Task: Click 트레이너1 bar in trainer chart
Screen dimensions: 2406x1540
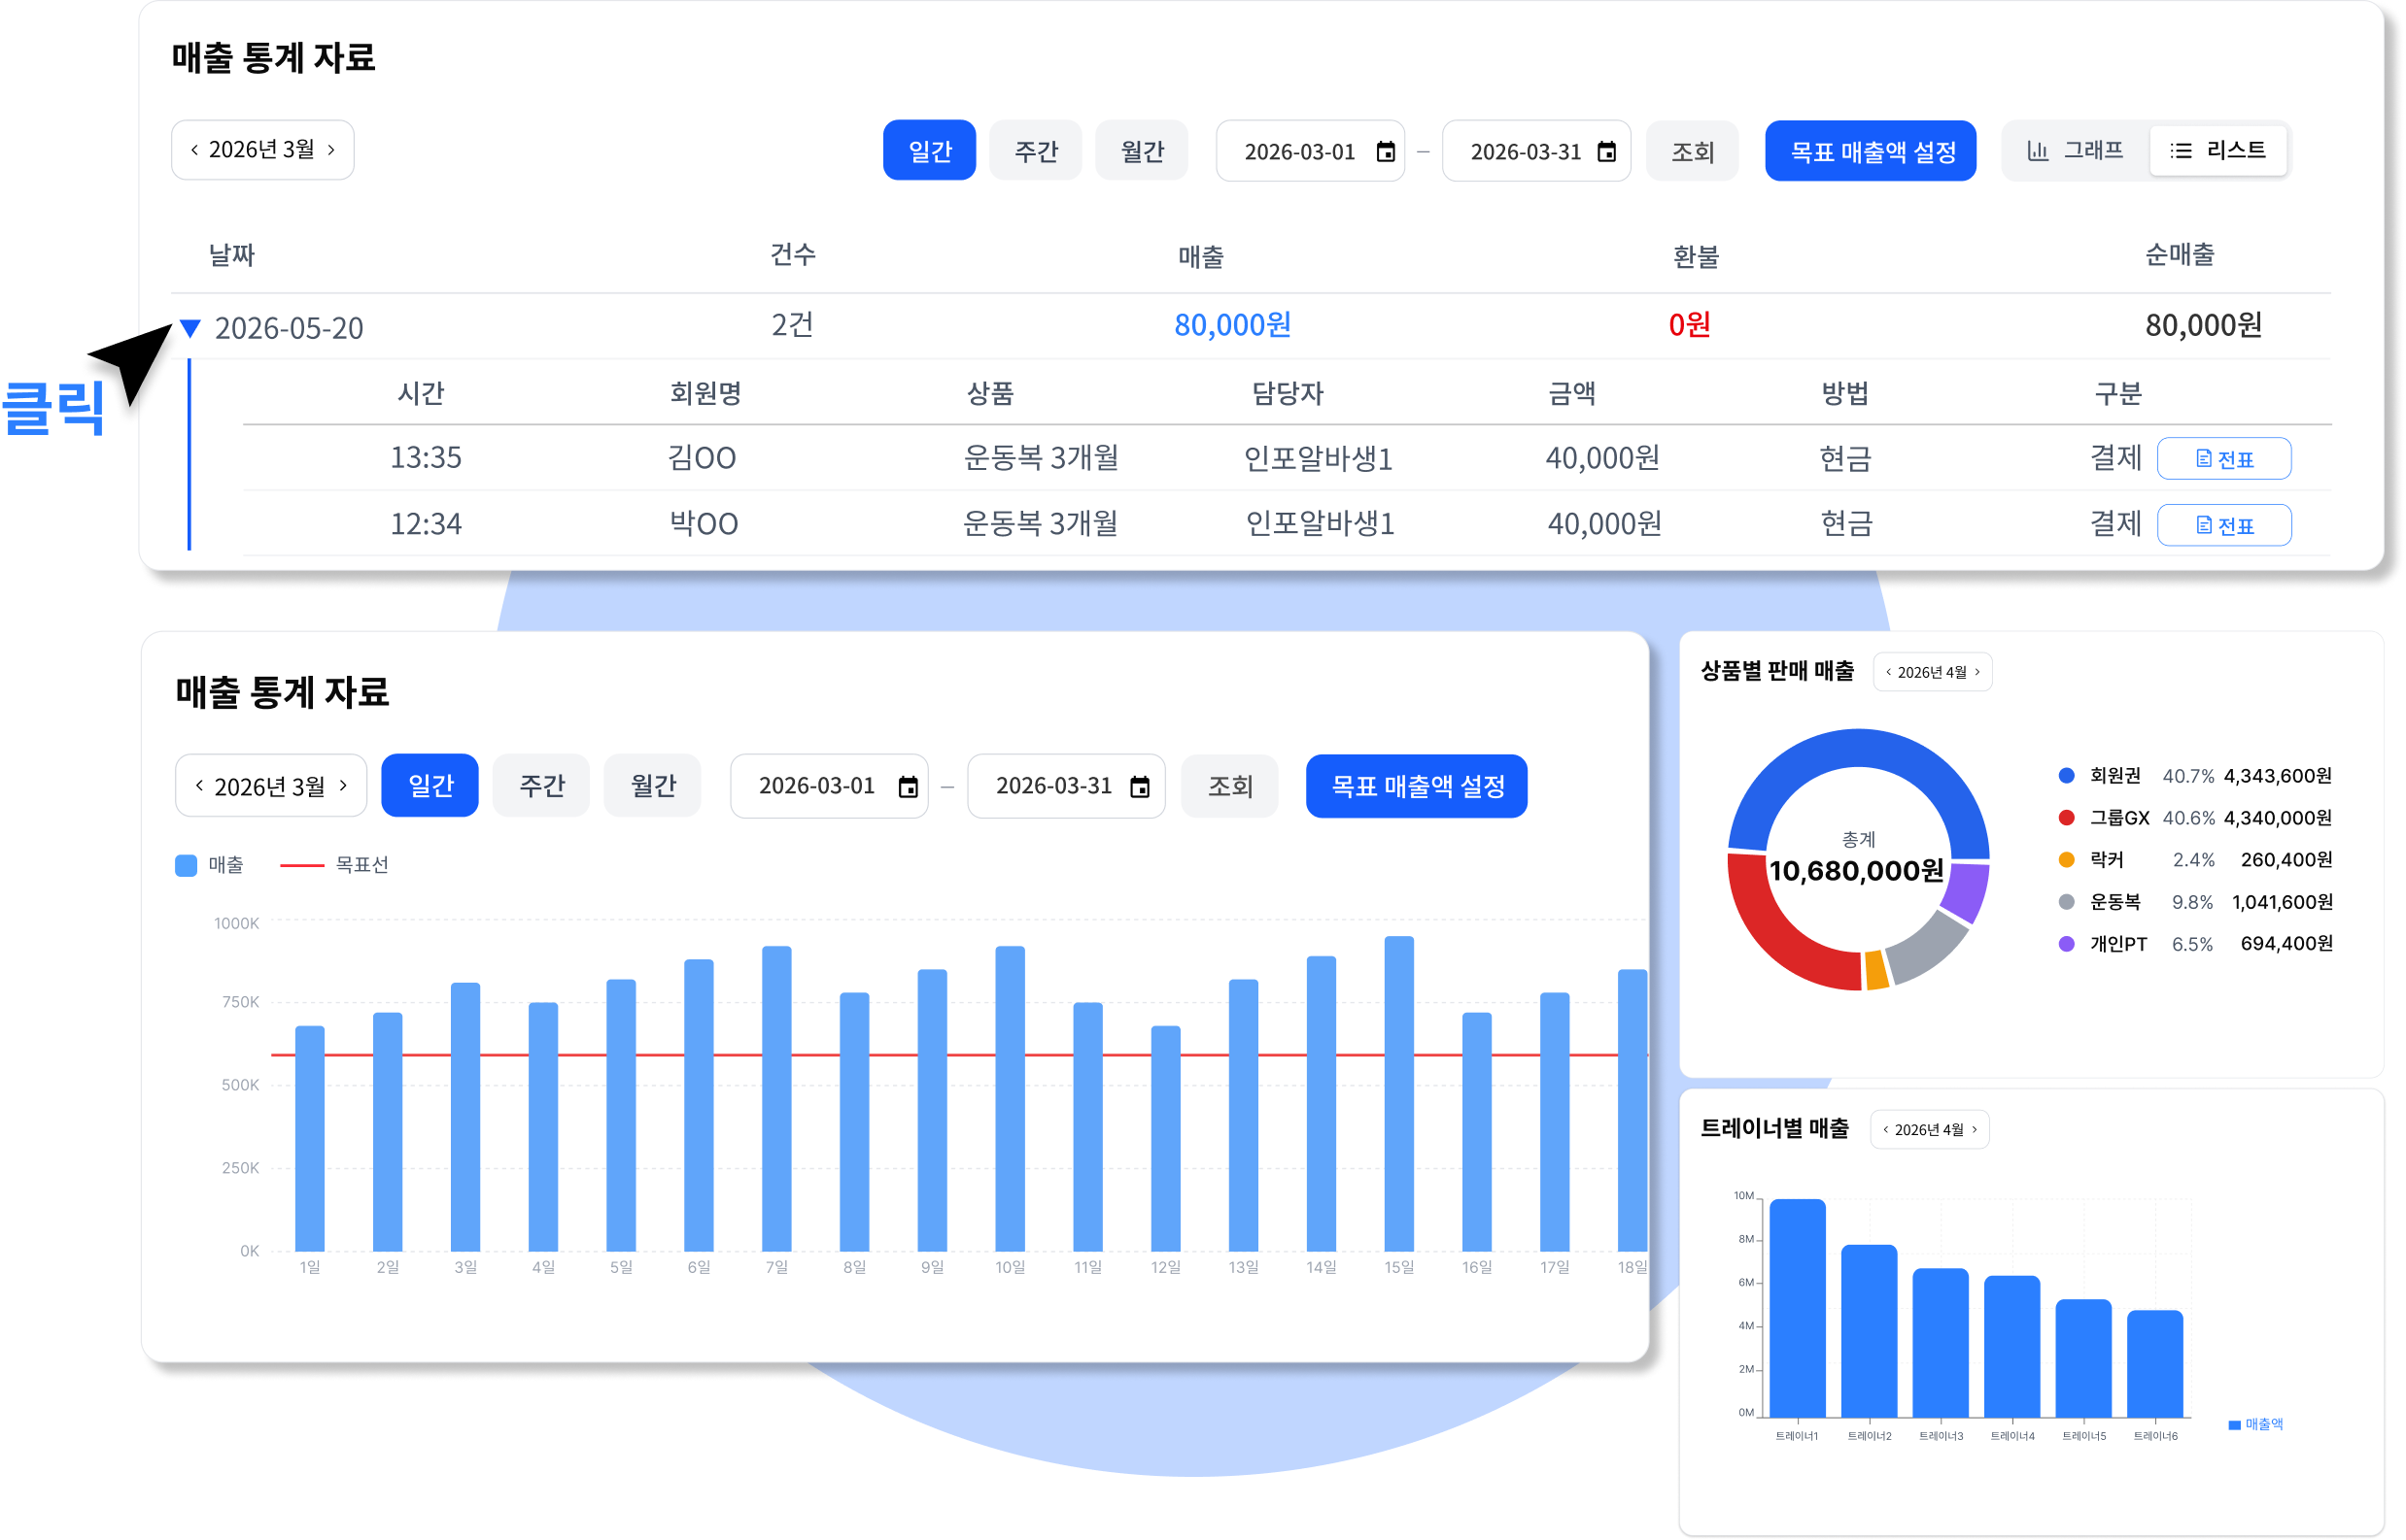Action: [1798, 1308]
